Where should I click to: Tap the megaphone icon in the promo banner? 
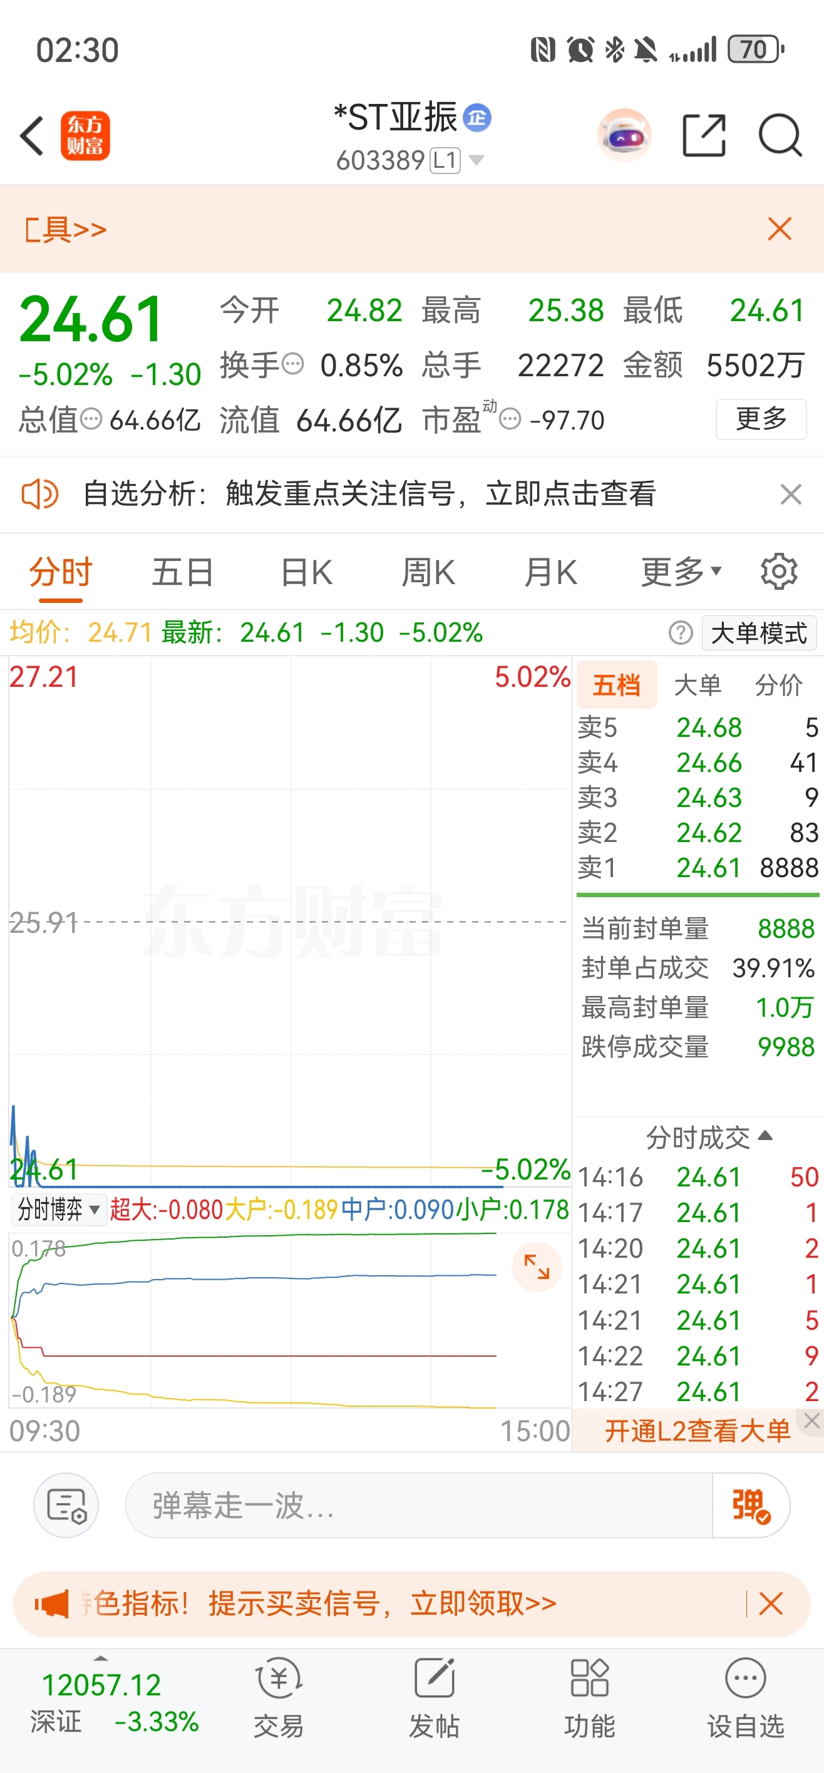pyautogui.click(x=53, y=1604)
